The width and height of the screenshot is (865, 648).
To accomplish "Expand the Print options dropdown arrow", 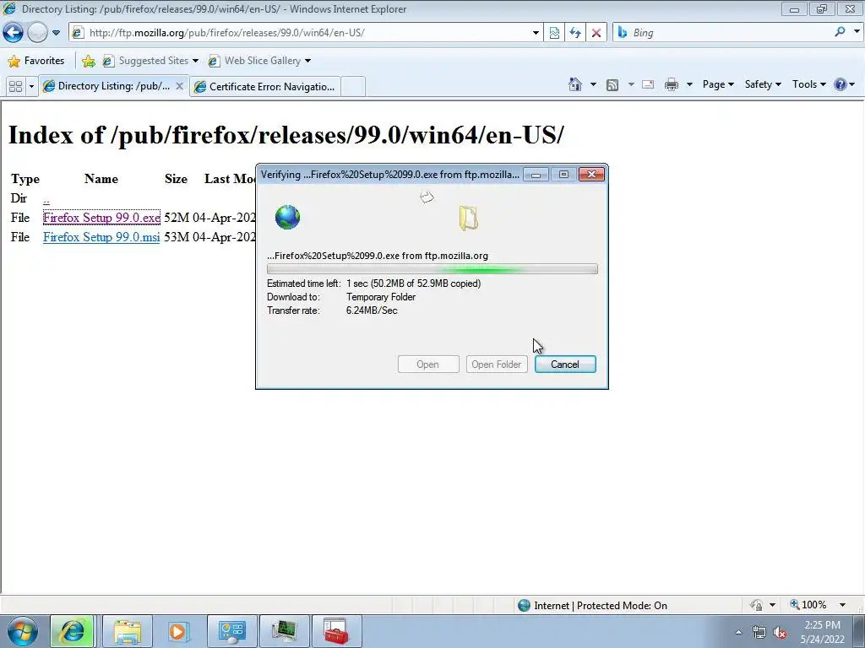I will click(x=689, y=85).
